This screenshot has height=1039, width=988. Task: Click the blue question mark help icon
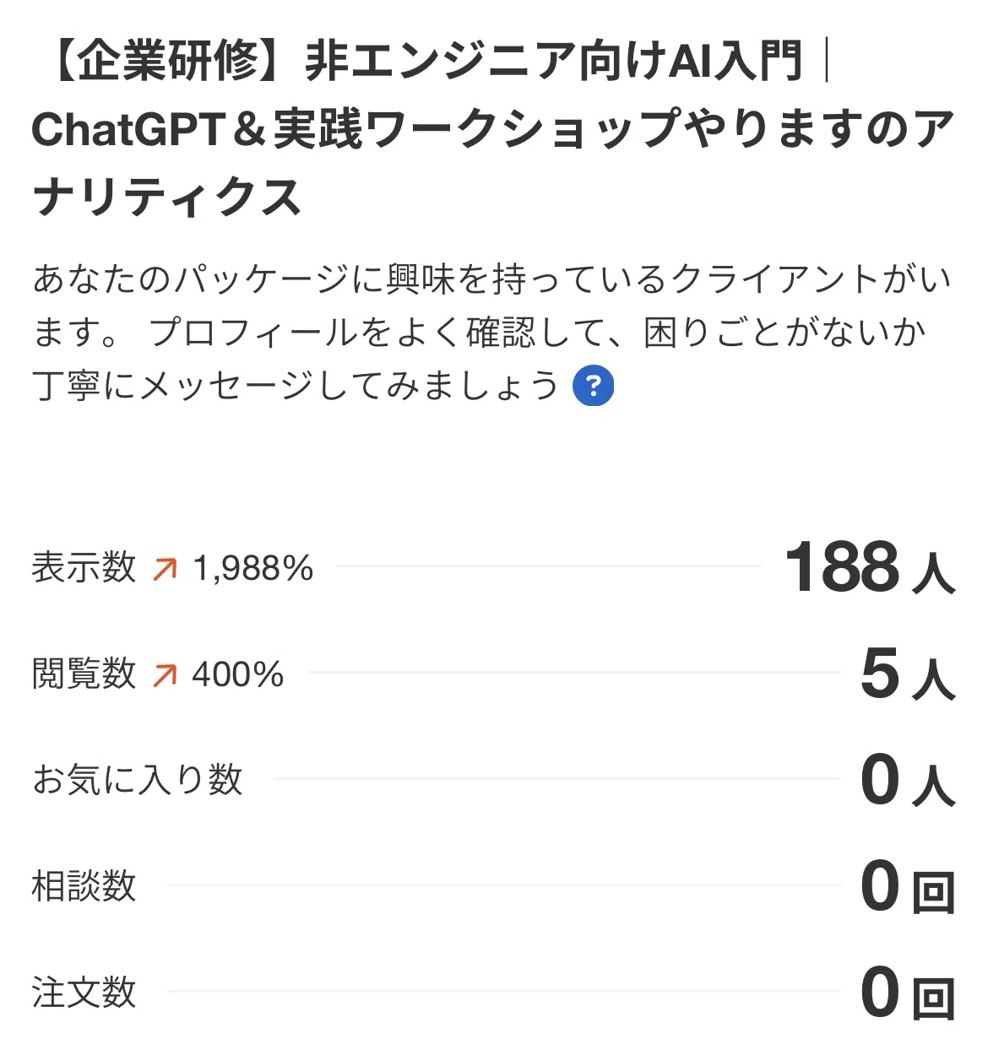coord(593,387)
